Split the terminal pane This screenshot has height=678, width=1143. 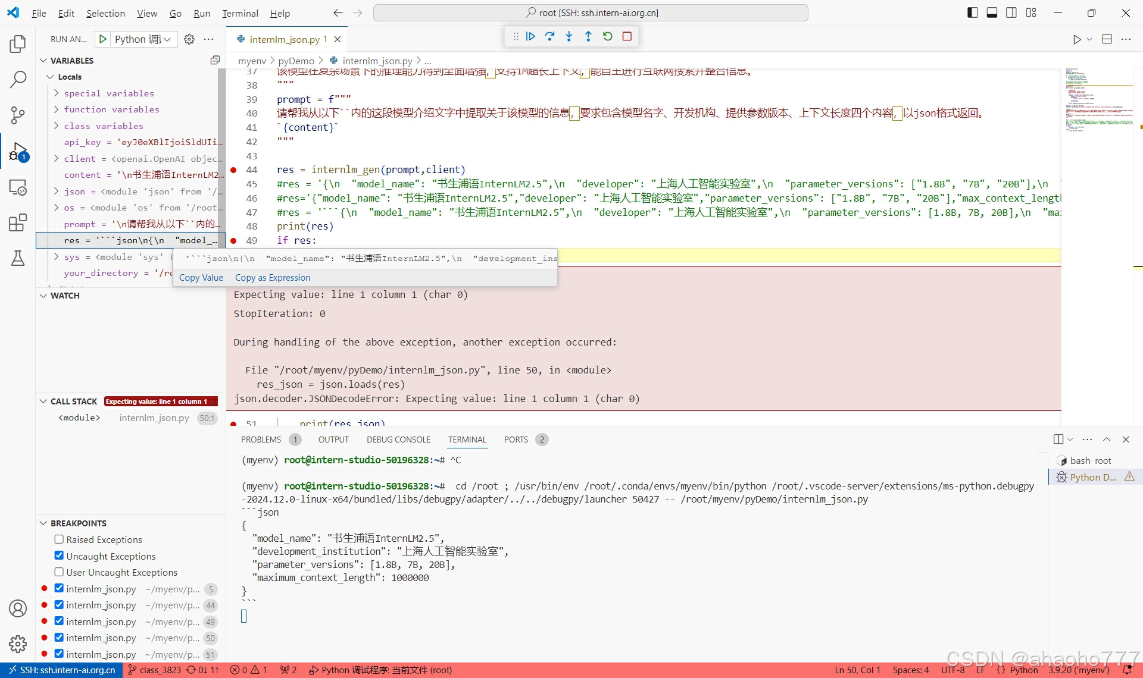[1058, 440]
